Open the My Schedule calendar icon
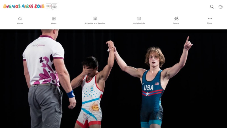Image resolution: width=227 pixels, height=128 pixels. (139, 18)
